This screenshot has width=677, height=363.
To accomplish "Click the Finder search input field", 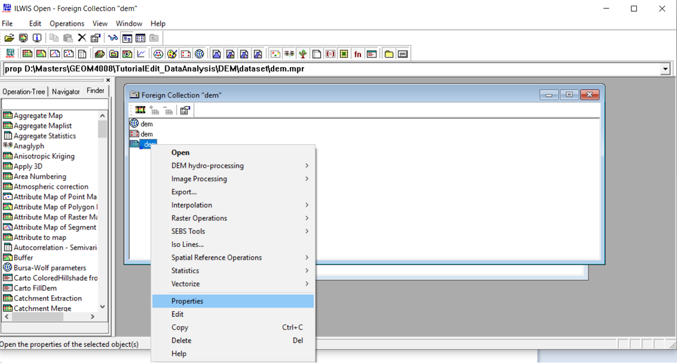I will [x=54, y=104].
